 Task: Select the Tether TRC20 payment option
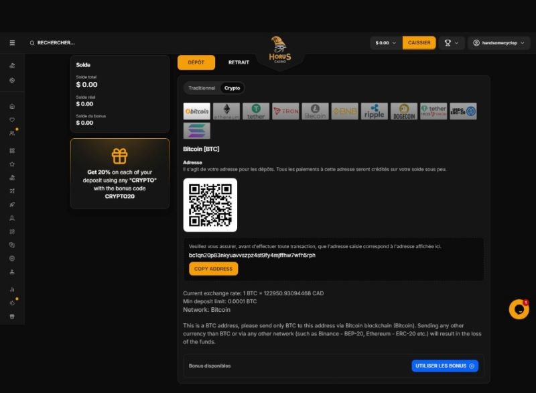[x=433, y=111]
